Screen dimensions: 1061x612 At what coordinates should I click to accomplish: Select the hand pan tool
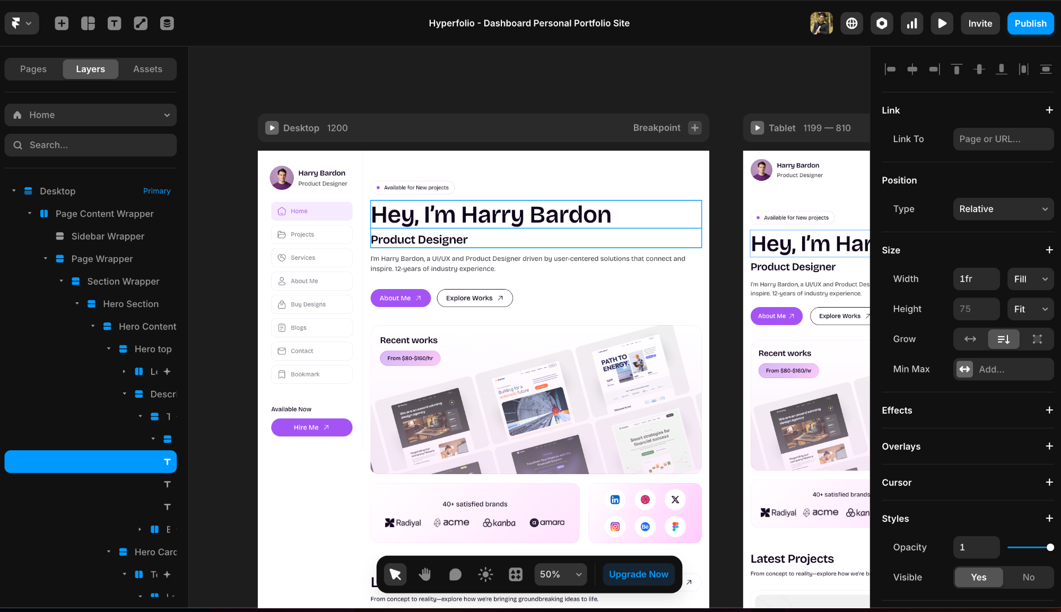pos(425,574)
